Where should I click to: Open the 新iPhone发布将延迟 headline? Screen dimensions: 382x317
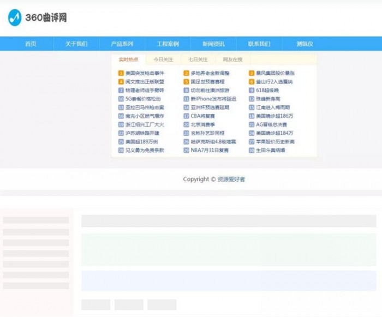(x=213, y=99)
